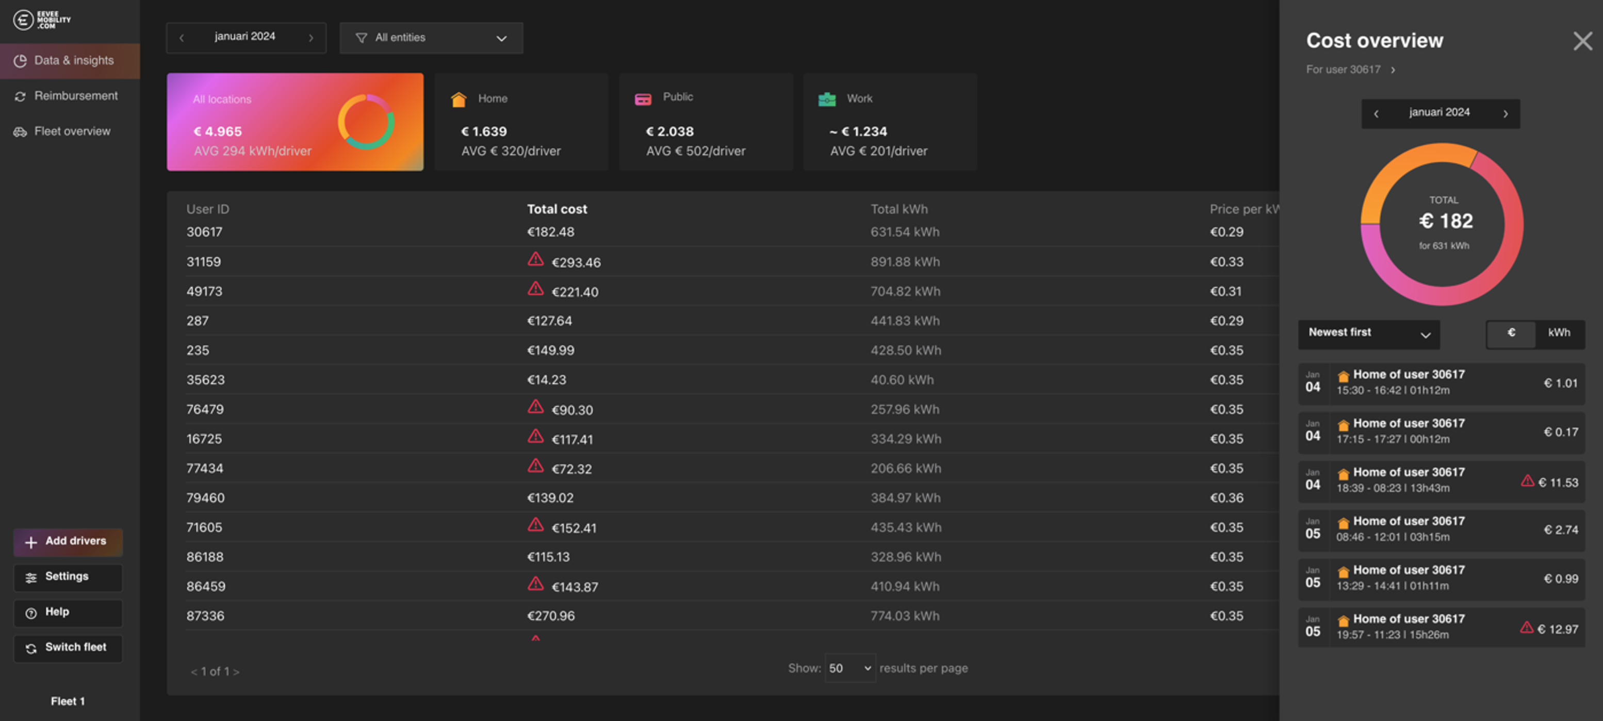Close the Cost overview panel

click(1582, 41)
